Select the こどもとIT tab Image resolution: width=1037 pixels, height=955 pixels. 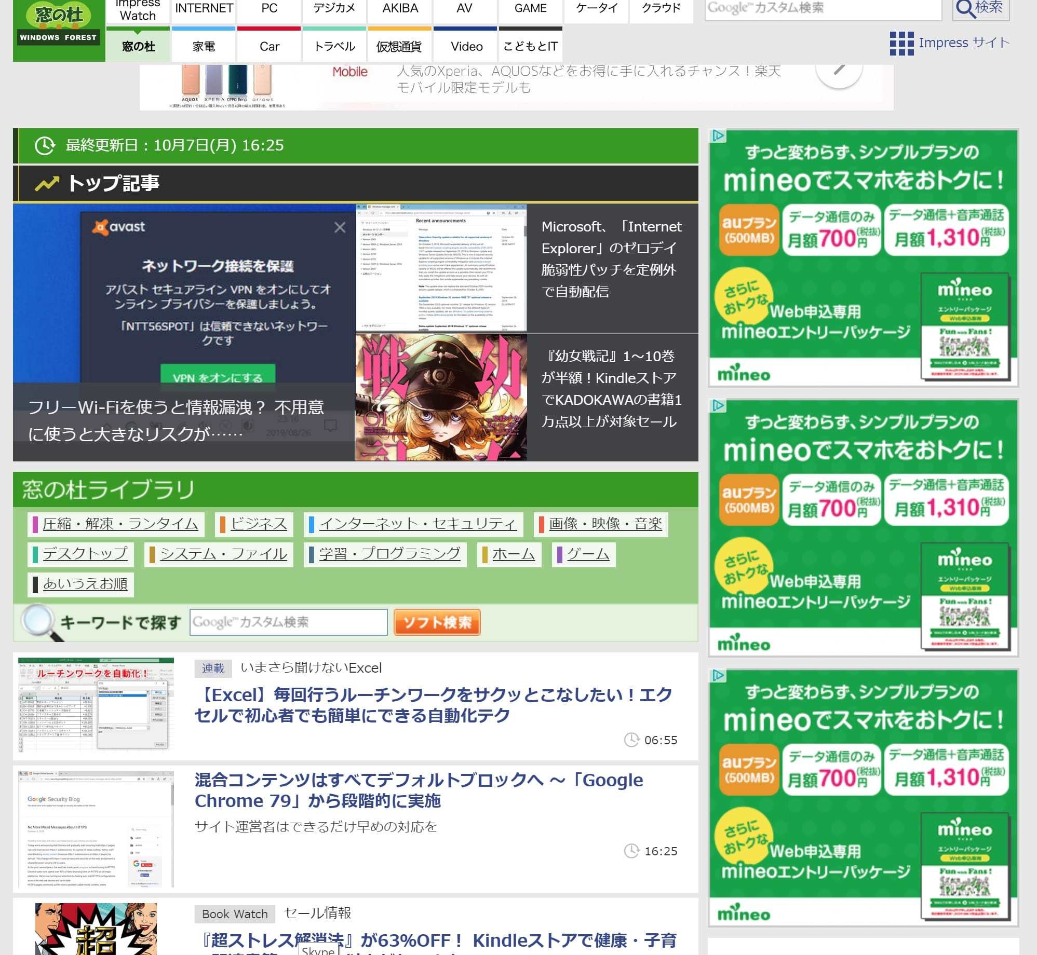(x=530, y=47)
